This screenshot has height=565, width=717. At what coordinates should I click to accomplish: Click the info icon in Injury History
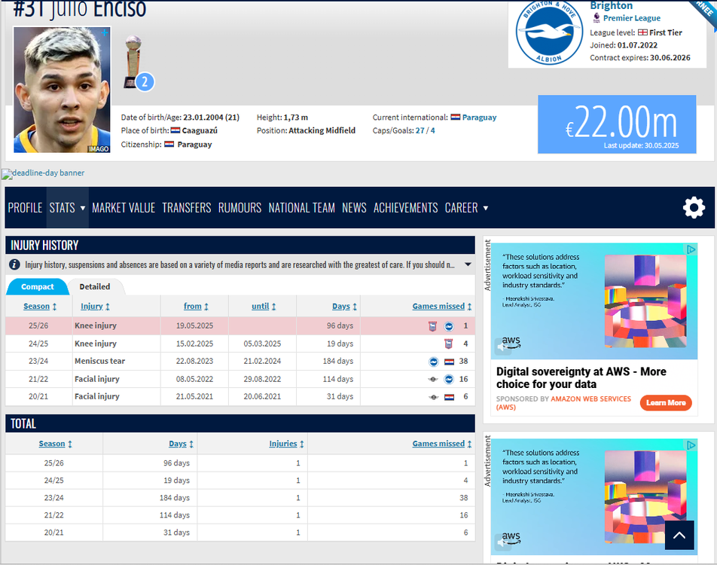pyautogui.click(x=14, y=264)
